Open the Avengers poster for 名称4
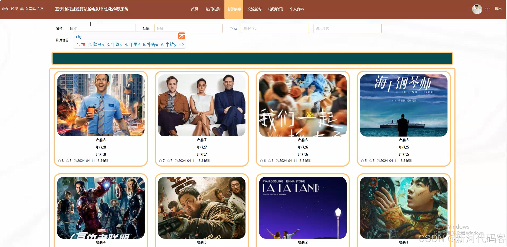 (101, 208)
